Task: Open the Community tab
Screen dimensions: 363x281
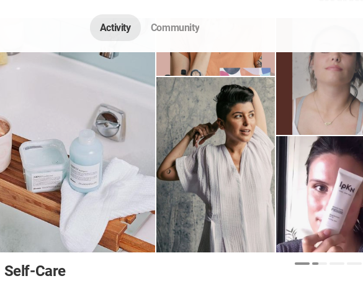Action: point(175,27)
